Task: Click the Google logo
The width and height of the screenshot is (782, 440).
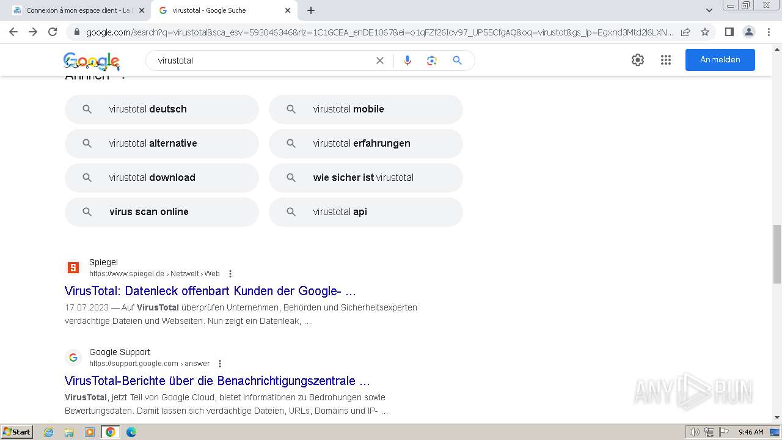Action: (92, 61)
